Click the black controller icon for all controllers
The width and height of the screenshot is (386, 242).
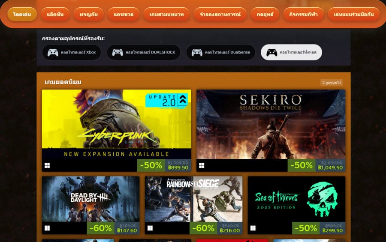272,52
